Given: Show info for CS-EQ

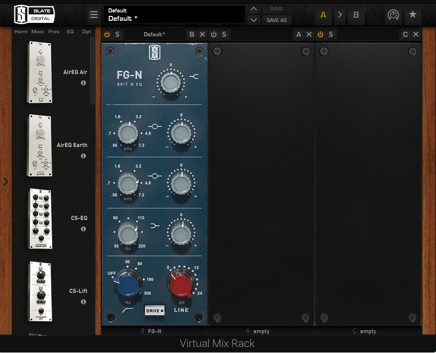Looking at the screenshot, I should pyautogui.click(x=83, y=229).
